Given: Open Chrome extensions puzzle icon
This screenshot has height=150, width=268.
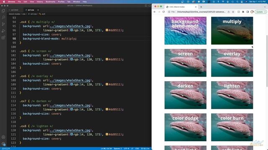Looking at the screenshot, I should tap(243, 12).
